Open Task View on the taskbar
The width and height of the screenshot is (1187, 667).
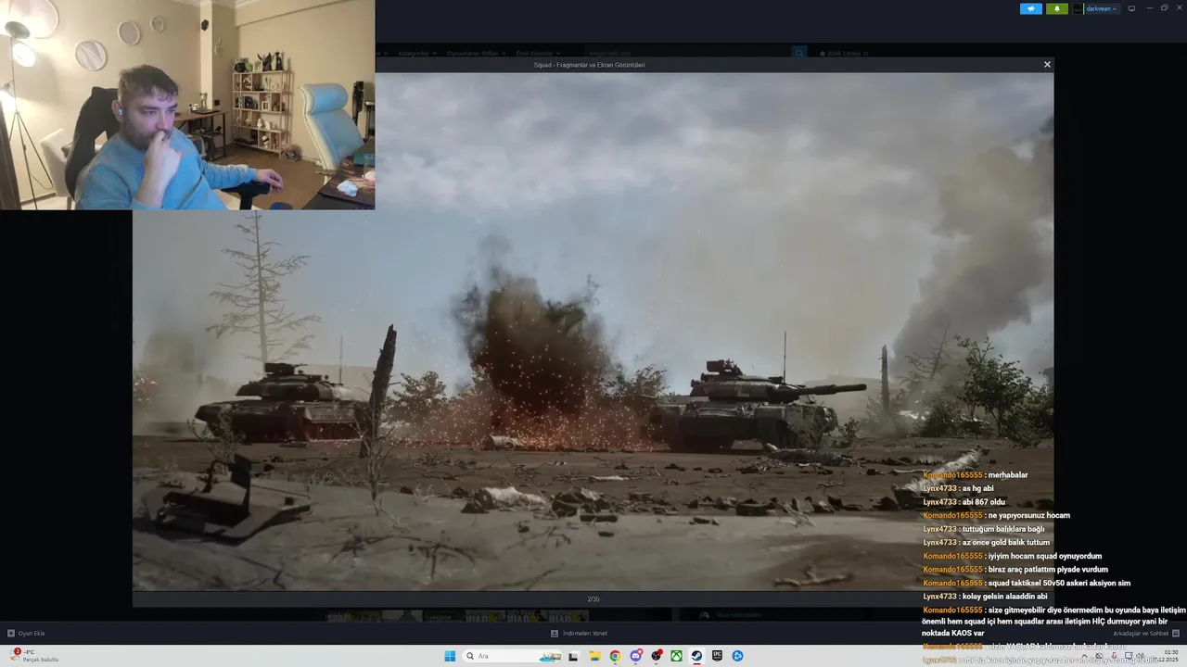(573, 656)
